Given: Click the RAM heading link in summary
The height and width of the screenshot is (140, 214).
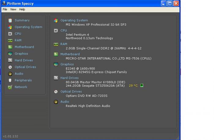Looking at the screenshot, I should click(64, 44).
